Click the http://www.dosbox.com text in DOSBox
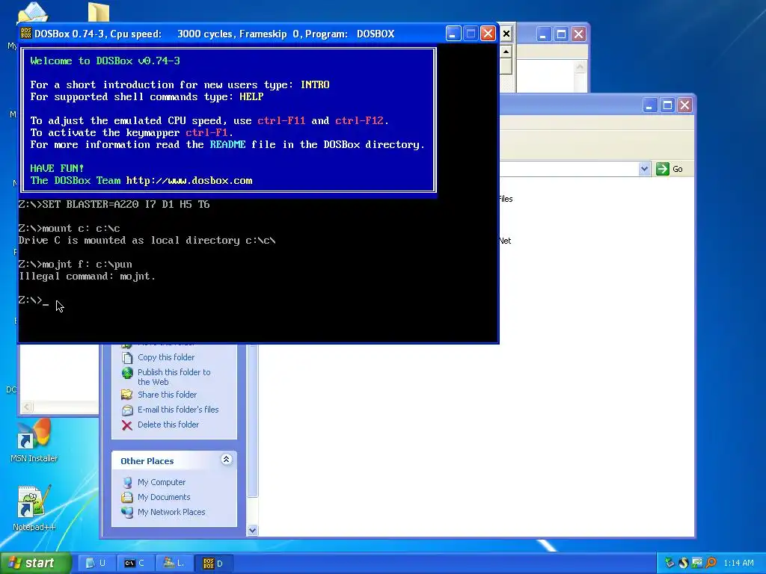The image size is (766, 574). point(189,180)
